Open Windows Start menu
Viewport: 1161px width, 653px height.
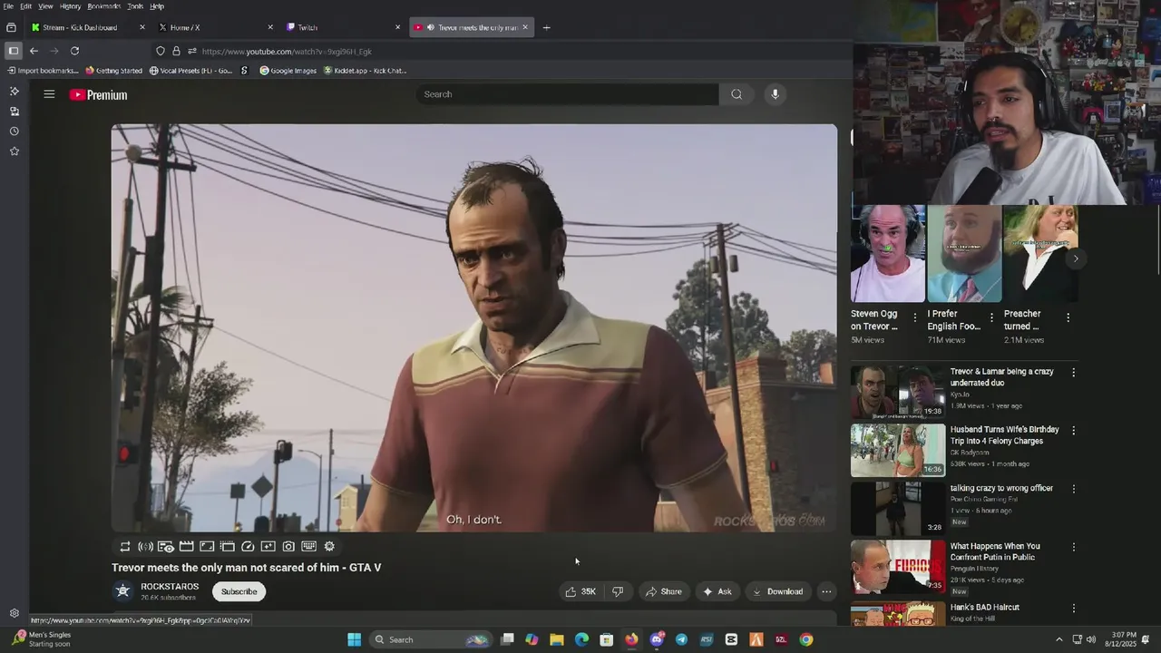tap(354, 639)
